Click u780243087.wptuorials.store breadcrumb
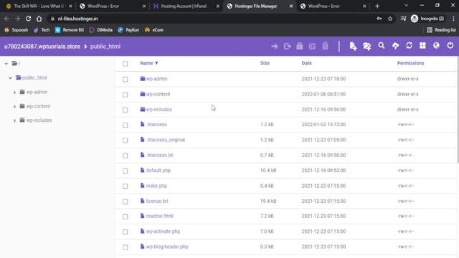Screen dimensions: 459x258 42,47
